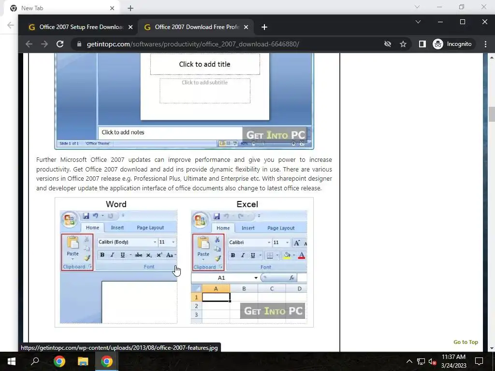The image size is (495, 371).
Task: Click back arrow in the background Chrome window
Action: point(11,25)
